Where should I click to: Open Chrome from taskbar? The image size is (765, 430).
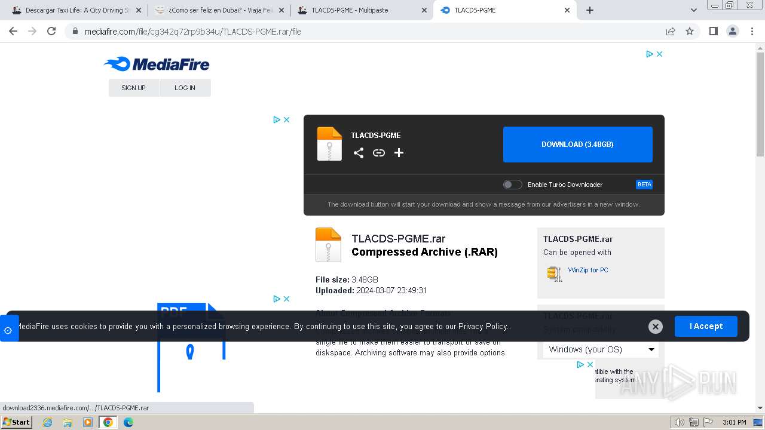(x=108, y=422)
